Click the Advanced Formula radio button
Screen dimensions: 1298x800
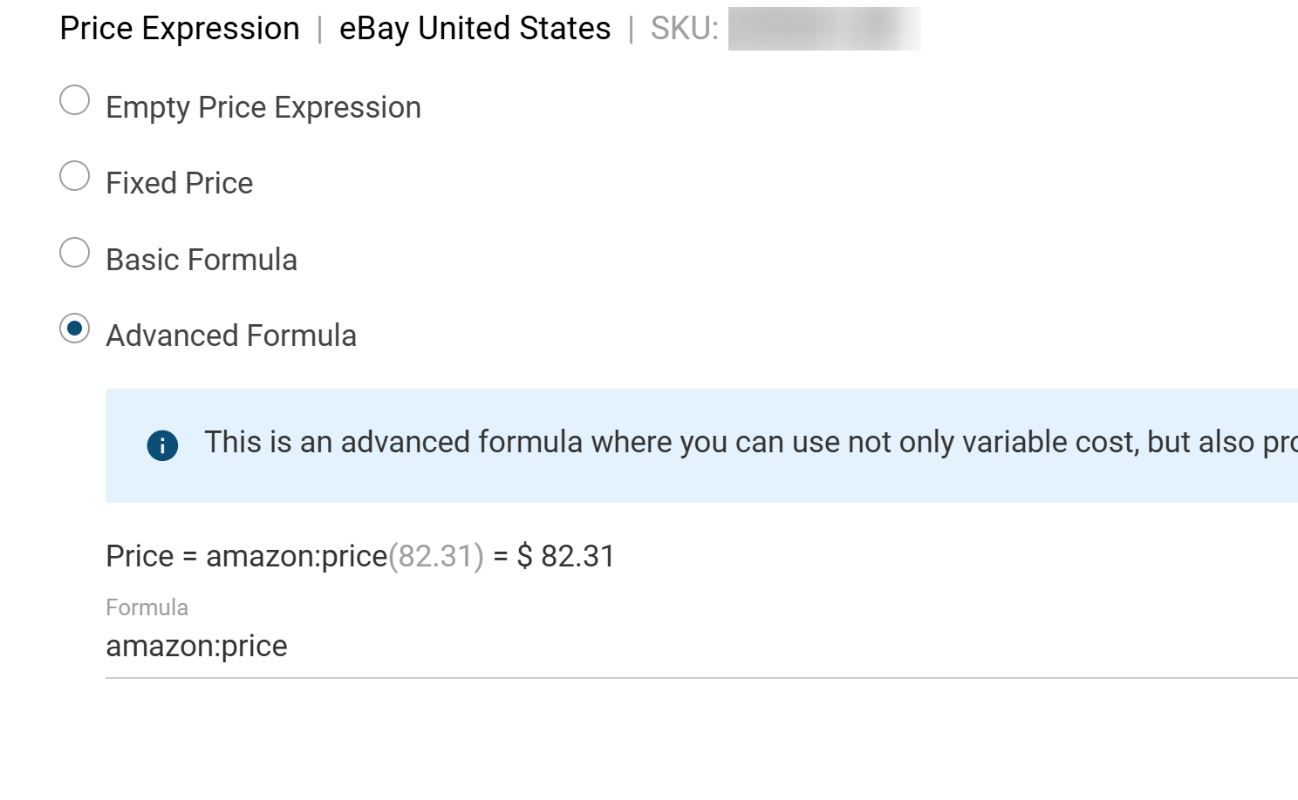point(75,329)
